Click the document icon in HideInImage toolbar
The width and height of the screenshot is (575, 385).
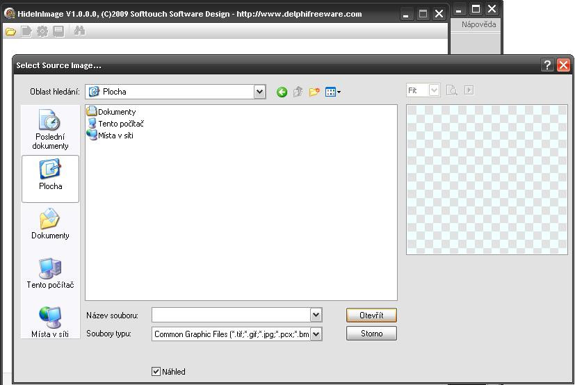26,31
